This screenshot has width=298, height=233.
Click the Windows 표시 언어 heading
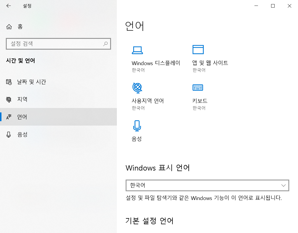(x=157, y=168)
